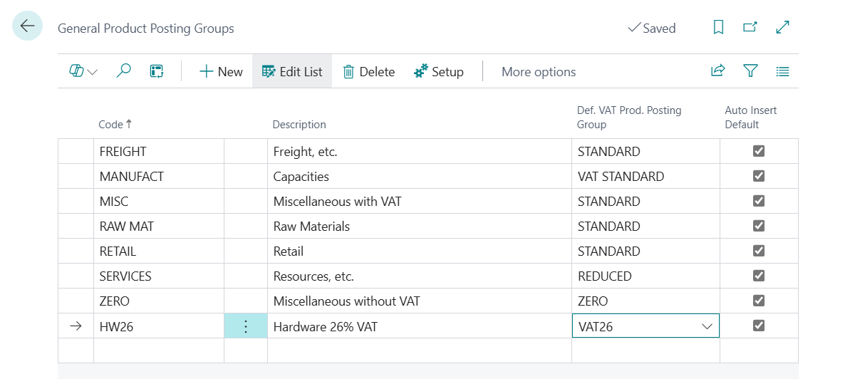Open the Copilot dropdown in toolbar
The image size is (855, 379).
(x=83, y=71)
